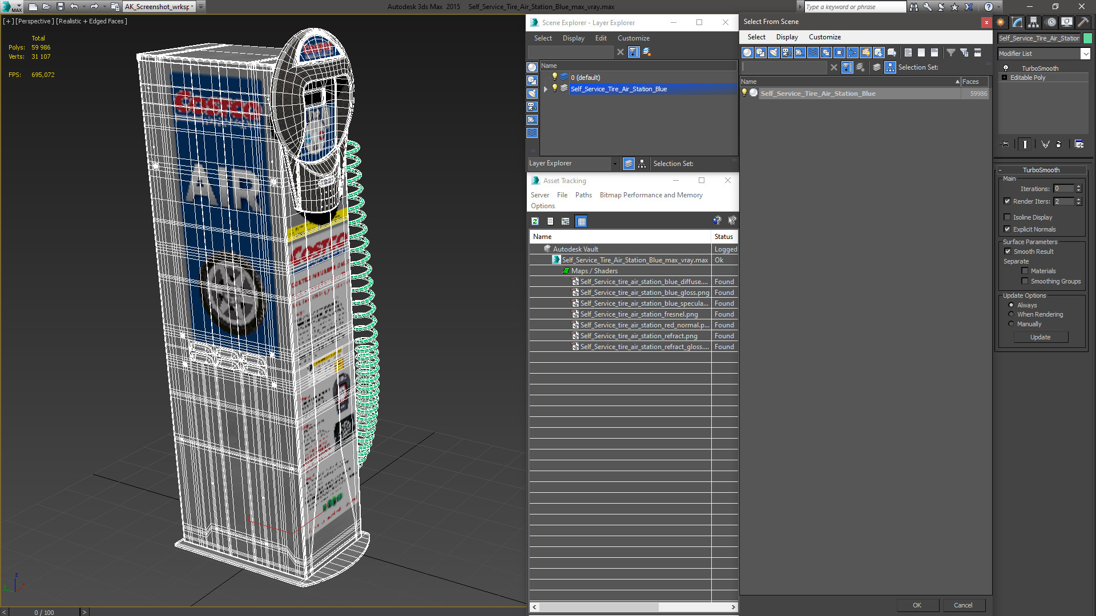Click Pin Stack icon below modifier stack
The image size is (1096, 616).
point(1005,144)
